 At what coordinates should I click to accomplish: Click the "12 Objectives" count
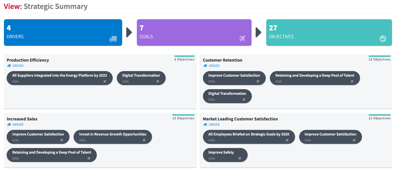(380, 118)
